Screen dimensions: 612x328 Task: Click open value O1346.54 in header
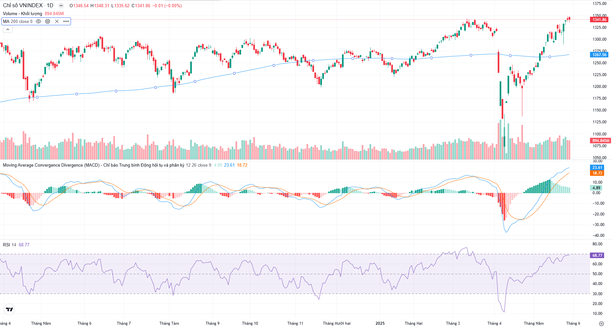point(79,6)
